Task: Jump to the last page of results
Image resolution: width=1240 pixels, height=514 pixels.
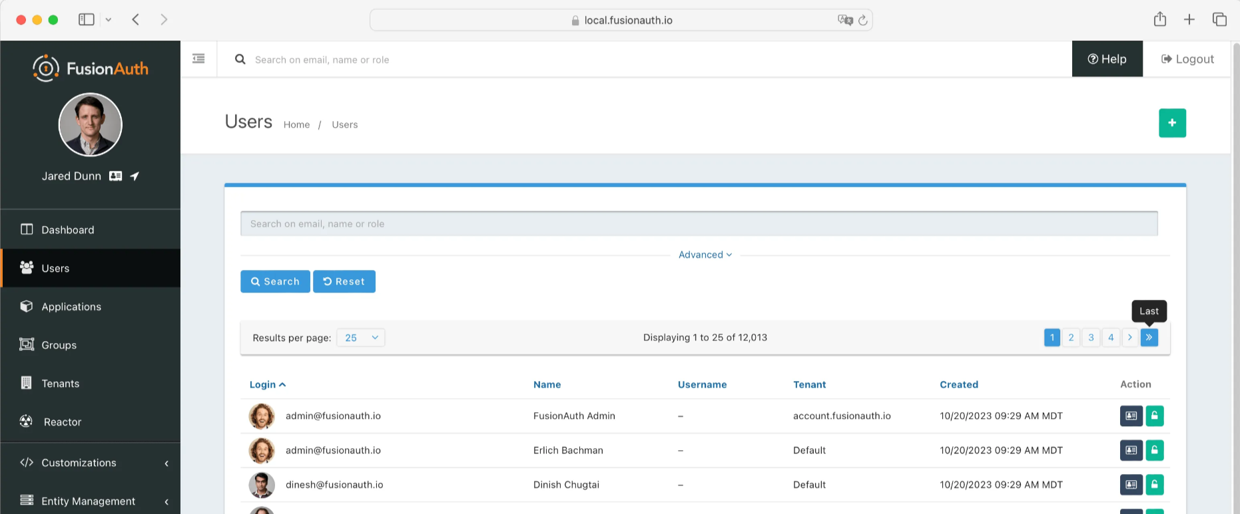Action: [1149, 338]
